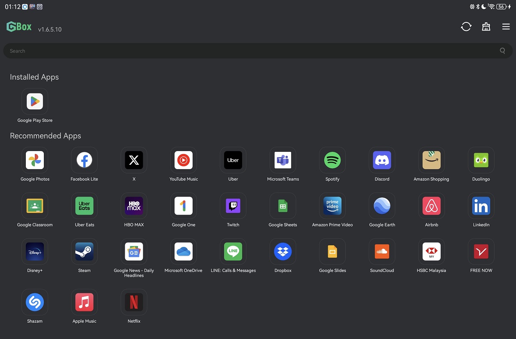Select Amazon Prime Video
Screen dimensions: 516x339
[332, 206]
